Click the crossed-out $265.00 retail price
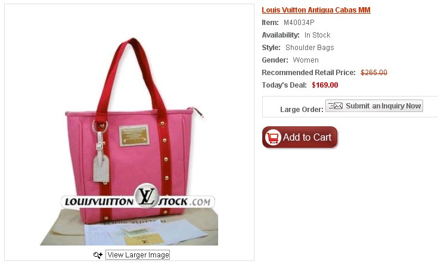The image size is (438, 264). (374, 73)
